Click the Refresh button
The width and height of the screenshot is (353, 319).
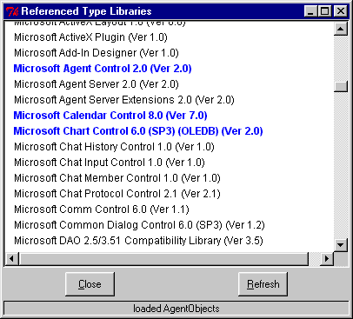(x=263, y=284)
